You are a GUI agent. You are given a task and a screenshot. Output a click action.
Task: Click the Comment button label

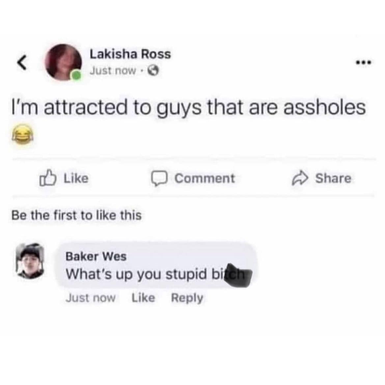tap(205, 178)
